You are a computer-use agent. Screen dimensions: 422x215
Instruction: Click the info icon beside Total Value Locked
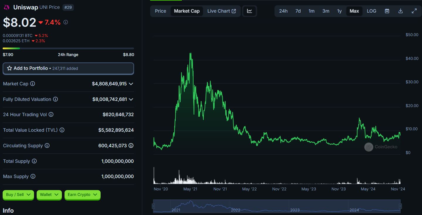pyautogui.click(x=62, y=130)
